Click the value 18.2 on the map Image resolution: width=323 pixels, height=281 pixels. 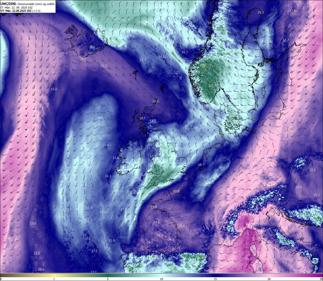coord(210,23)
